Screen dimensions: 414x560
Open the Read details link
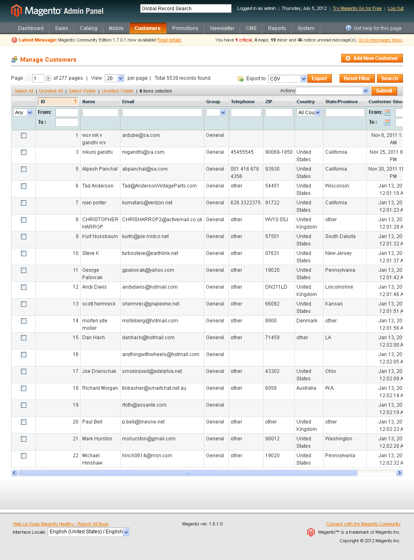[x=169, y=40]
